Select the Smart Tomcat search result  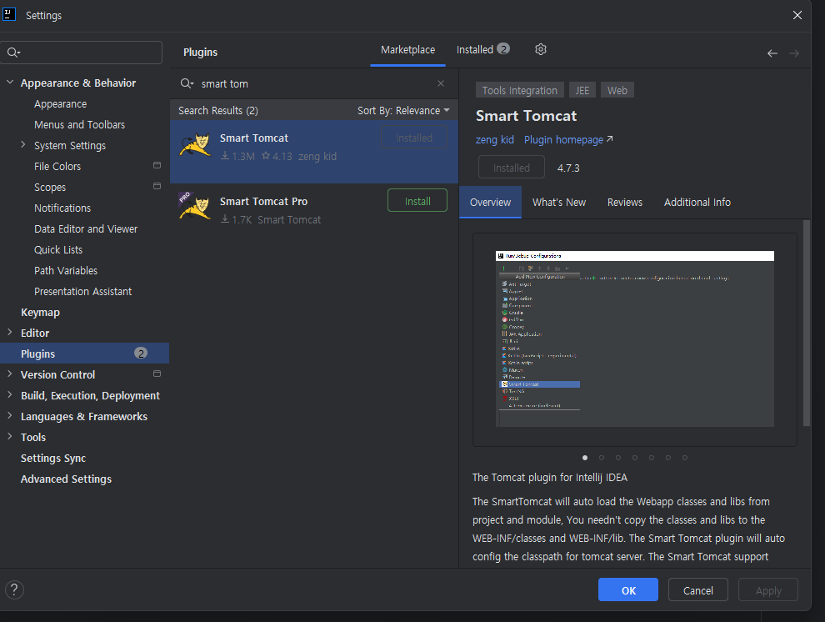click(x=314, y=152)
